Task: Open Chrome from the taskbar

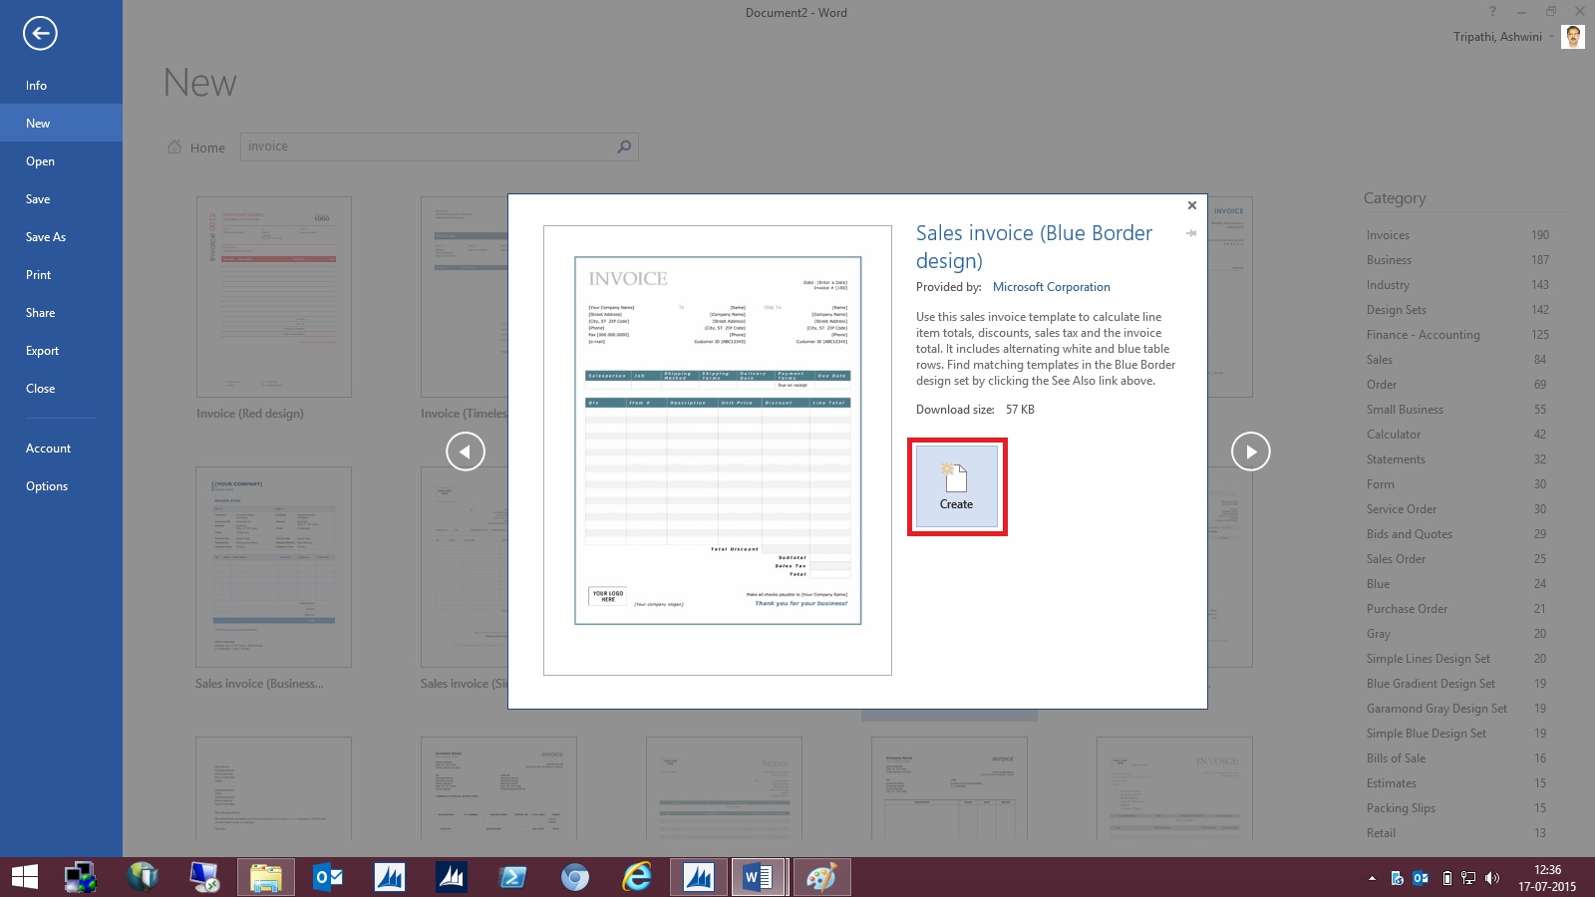Action: 575,877
